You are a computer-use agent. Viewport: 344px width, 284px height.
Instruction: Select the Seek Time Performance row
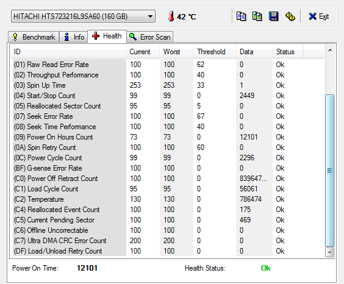point(167,127)
